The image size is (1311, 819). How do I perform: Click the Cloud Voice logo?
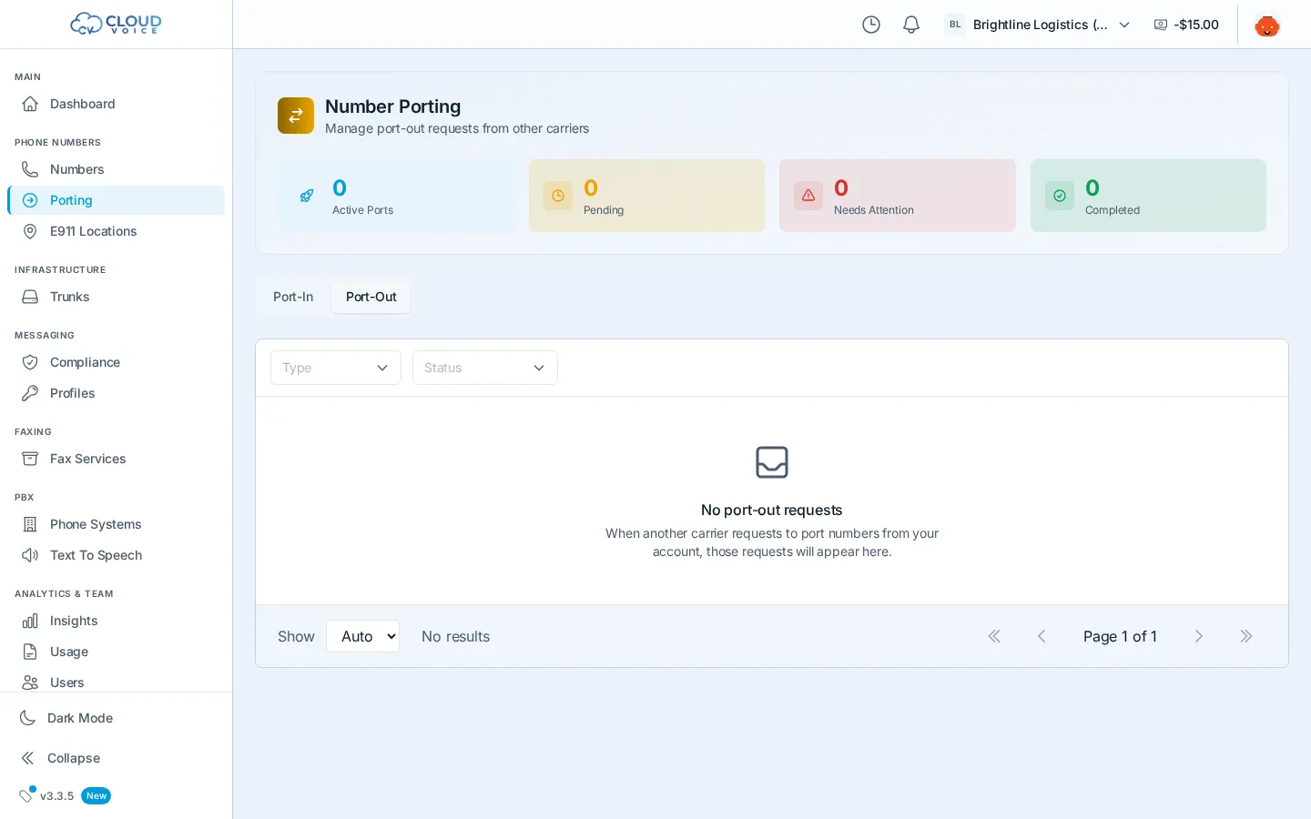click(116, 24)
